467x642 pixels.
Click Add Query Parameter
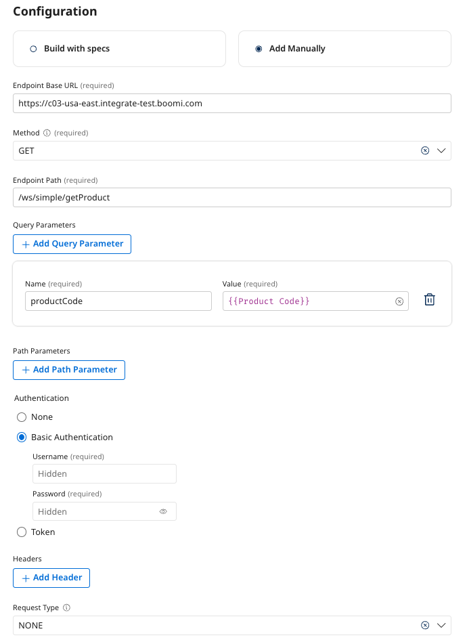[x=72, y=244]
